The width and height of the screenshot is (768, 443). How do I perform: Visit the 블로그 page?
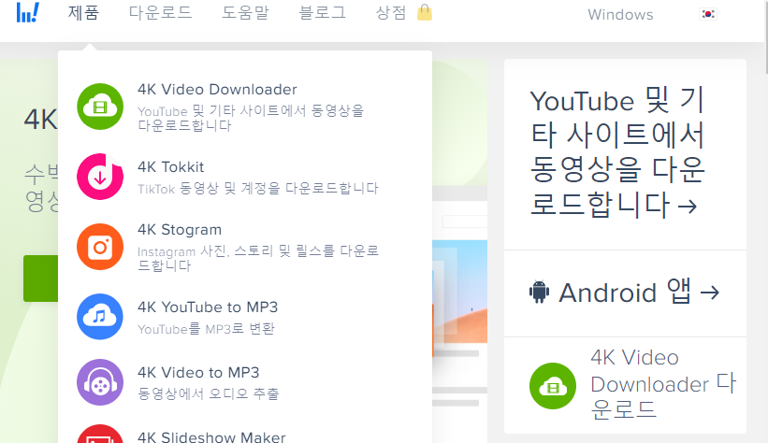[x=323, y=13]
